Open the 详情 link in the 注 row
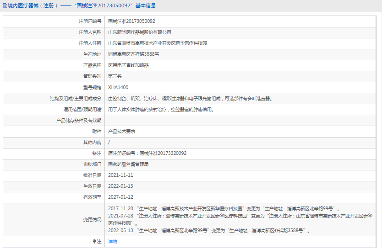 tap(113, 242)
